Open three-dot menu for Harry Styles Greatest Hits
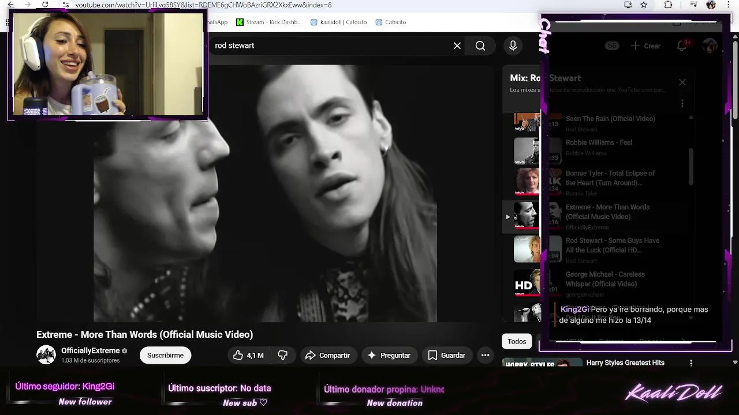Image resolution: width=739 pixels, height=415 pixels. tap(691, 363)
